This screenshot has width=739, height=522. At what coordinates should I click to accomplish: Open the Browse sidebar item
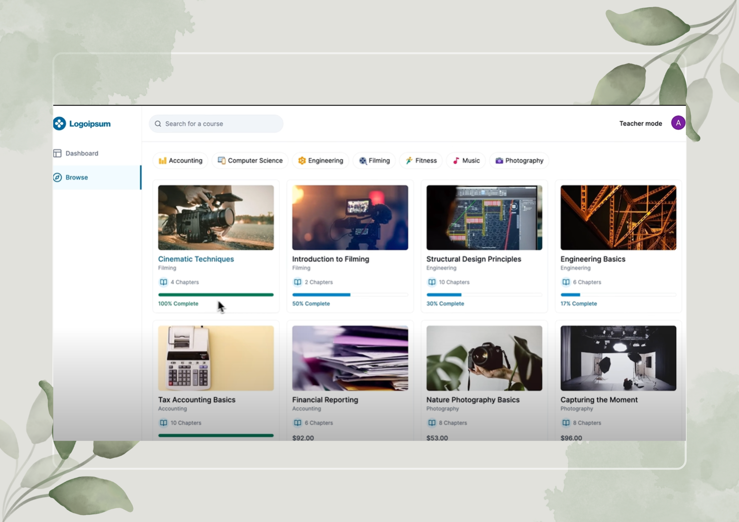[x=77, y=177]
